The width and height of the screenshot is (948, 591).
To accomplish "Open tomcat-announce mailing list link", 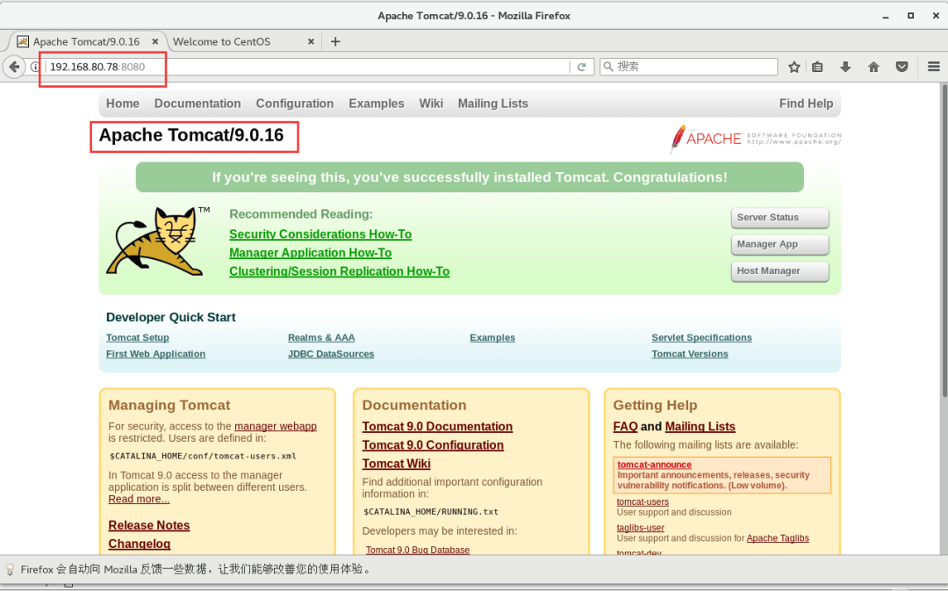I will coord(654,465).
